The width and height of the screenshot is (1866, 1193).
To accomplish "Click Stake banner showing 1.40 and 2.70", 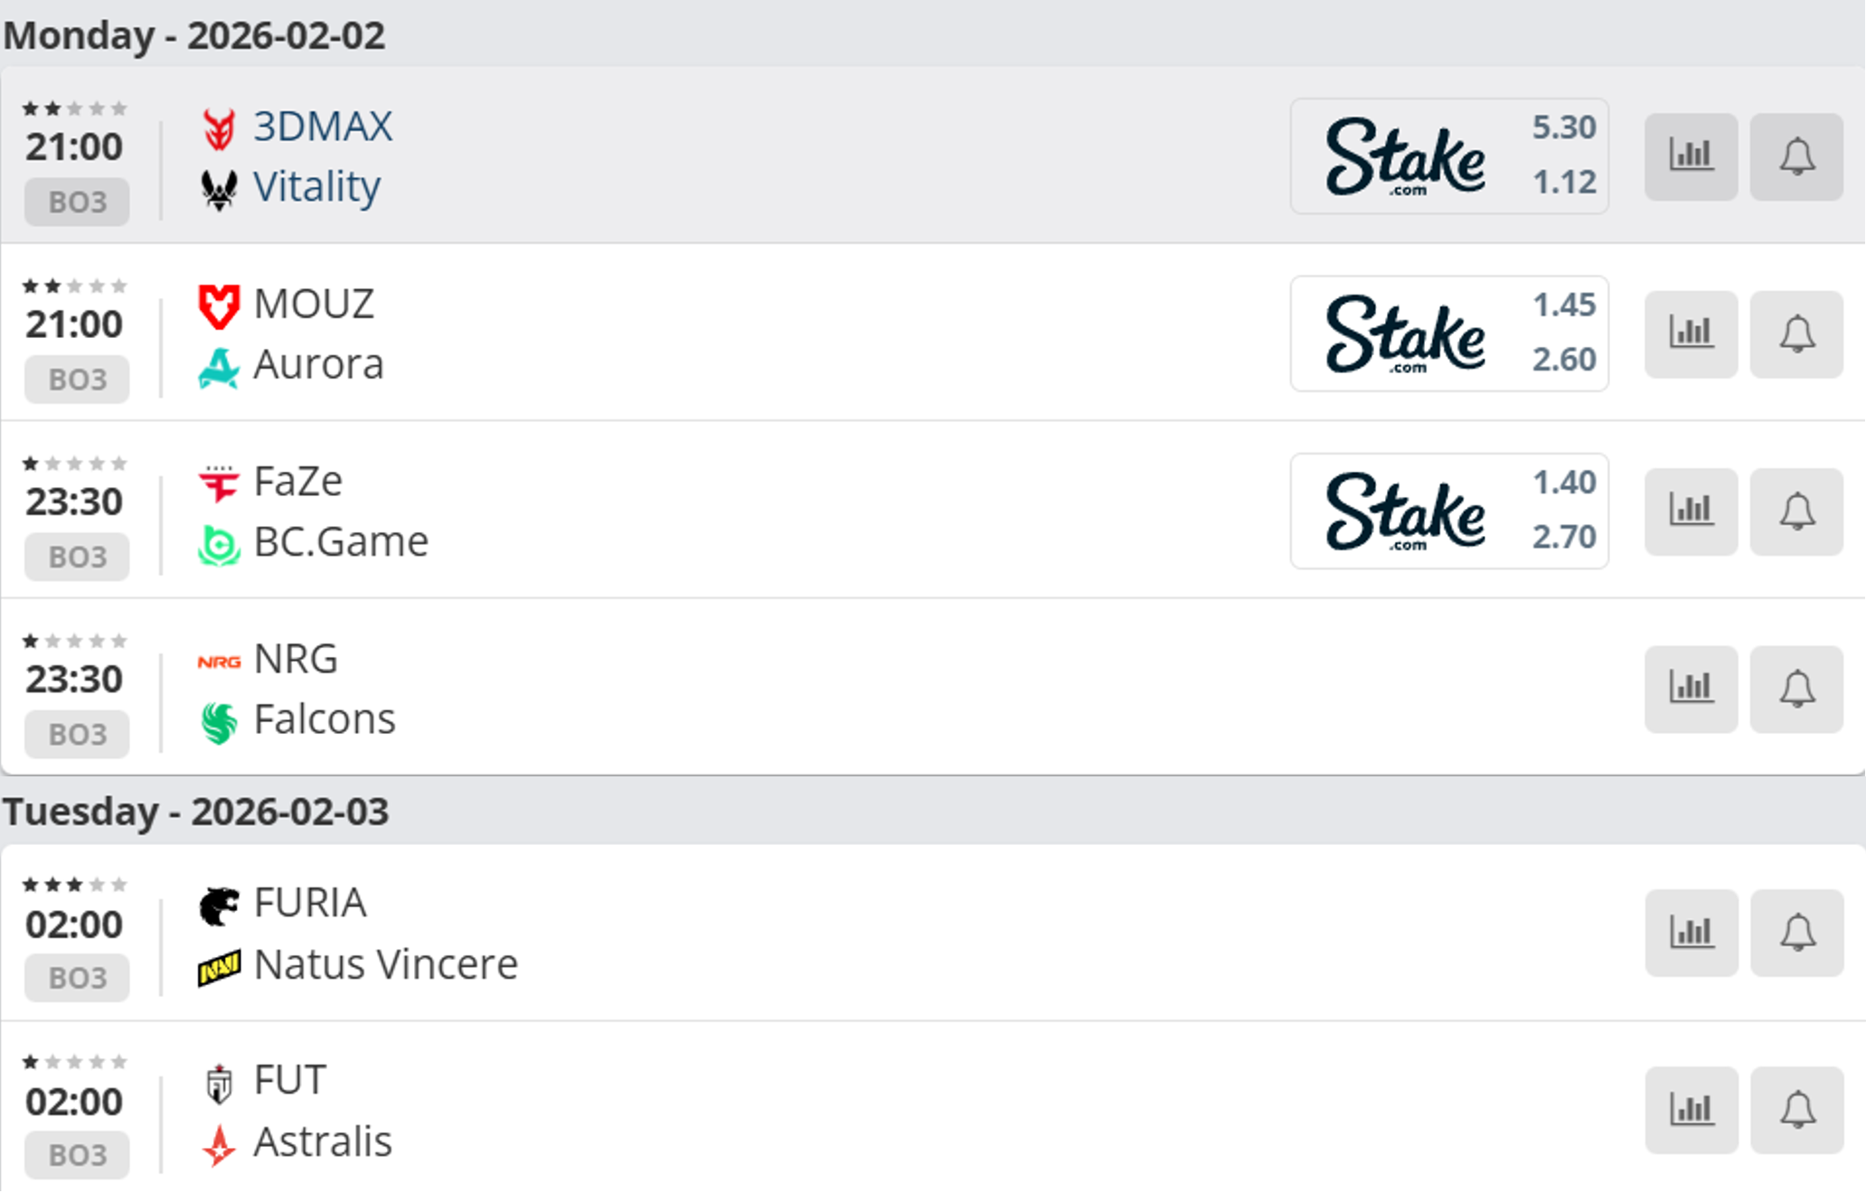I will coord(1448,511).
